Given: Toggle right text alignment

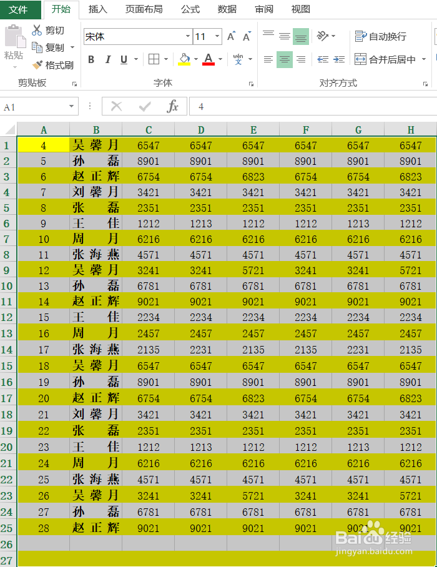Looking at the screenshot, I should coord(301,59).
